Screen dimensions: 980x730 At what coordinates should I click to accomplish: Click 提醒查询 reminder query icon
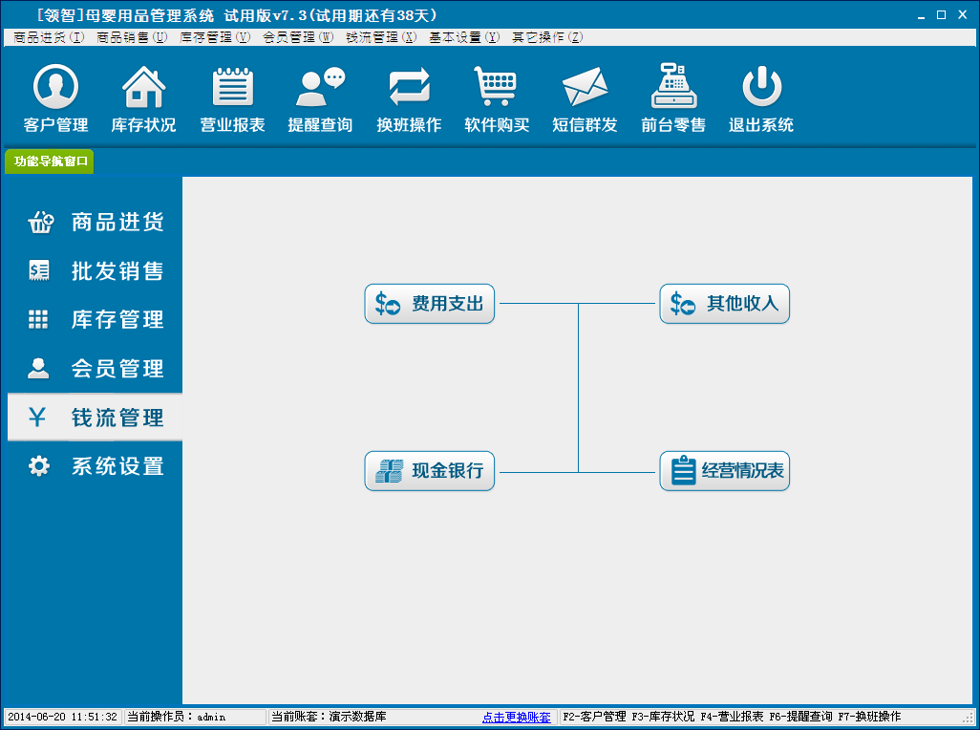coord(320,88)
